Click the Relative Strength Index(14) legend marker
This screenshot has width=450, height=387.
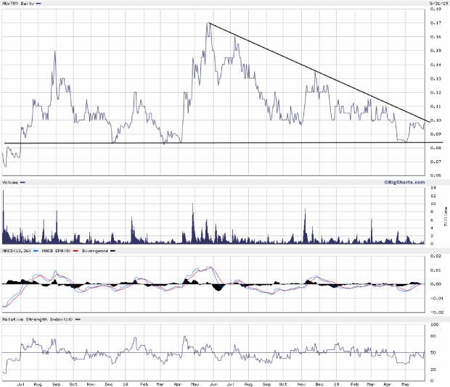[77, 319]
